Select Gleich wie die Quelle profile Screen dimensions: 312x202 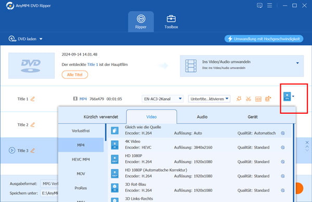200,130
